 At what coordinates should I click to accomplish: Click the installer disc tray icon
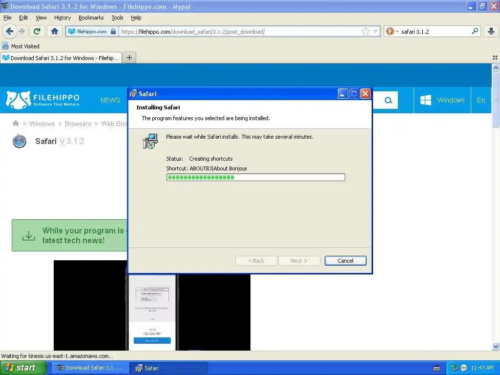(464, 368)
